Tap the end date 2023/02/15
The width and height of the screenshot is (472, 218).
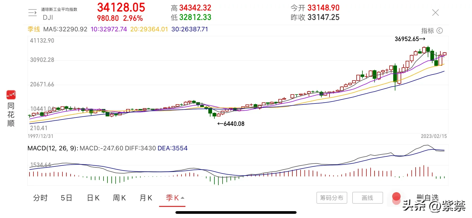434,136
